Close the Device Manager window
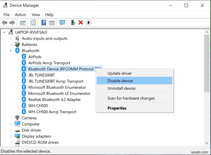This screenshot has height=155, width=211. tap(202, 5)
